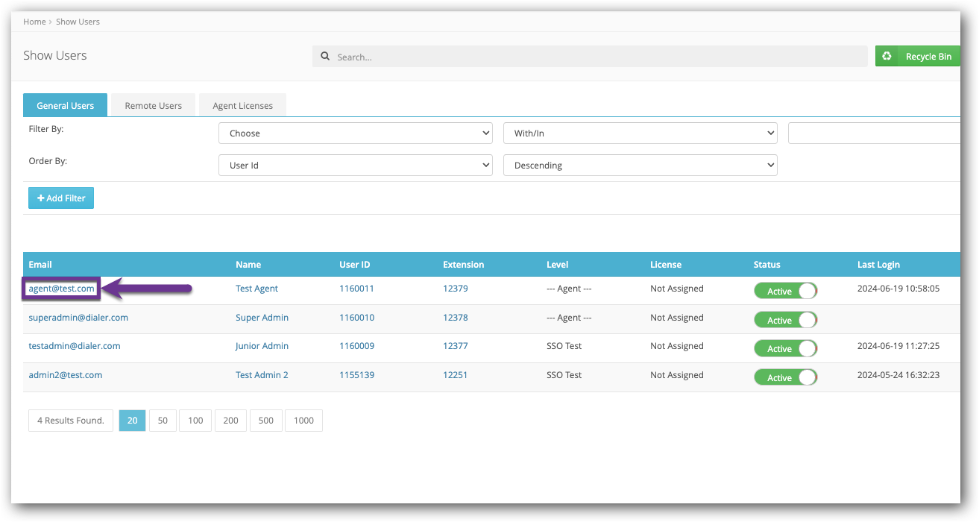This screenshot has height=522, width=979.
Task: Switch to the Remote Users tab
Action: (153, 106)
